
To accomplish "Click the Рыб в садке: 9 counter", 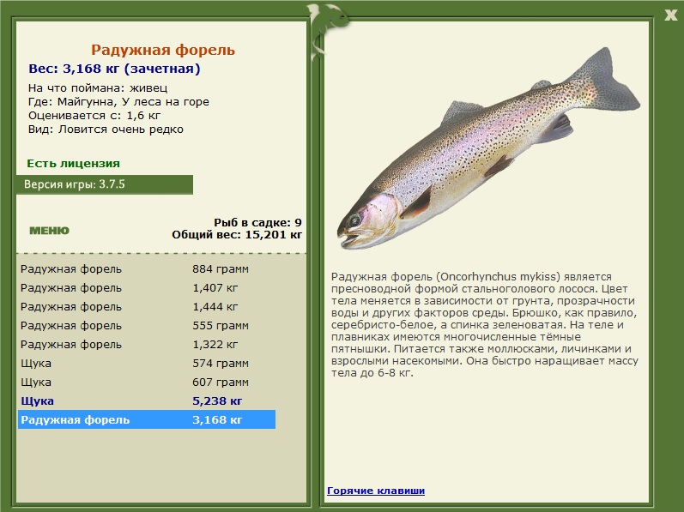I will pos(257,222).
